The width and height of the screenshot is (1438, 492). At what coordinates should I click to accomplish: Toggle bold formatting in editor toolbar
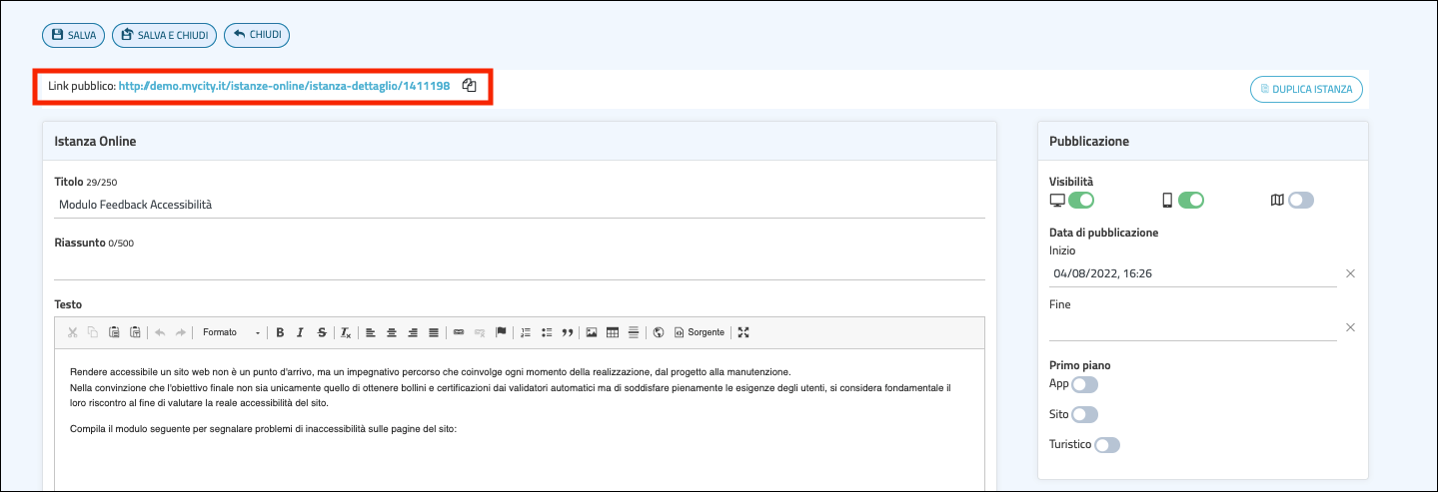coord(280,332)
